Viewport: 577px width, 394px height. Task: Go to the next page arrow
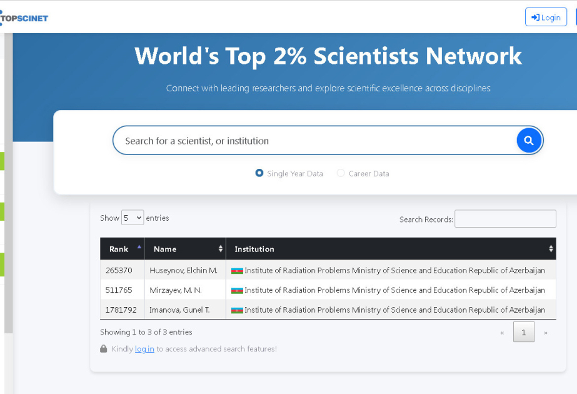(546, 333)
